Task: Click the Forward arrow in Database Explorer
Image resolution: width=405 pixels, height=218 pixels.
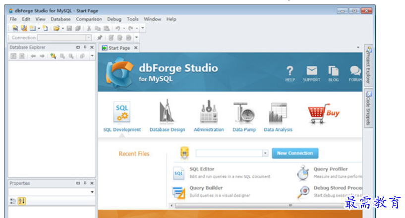Action: pos(42,56)
